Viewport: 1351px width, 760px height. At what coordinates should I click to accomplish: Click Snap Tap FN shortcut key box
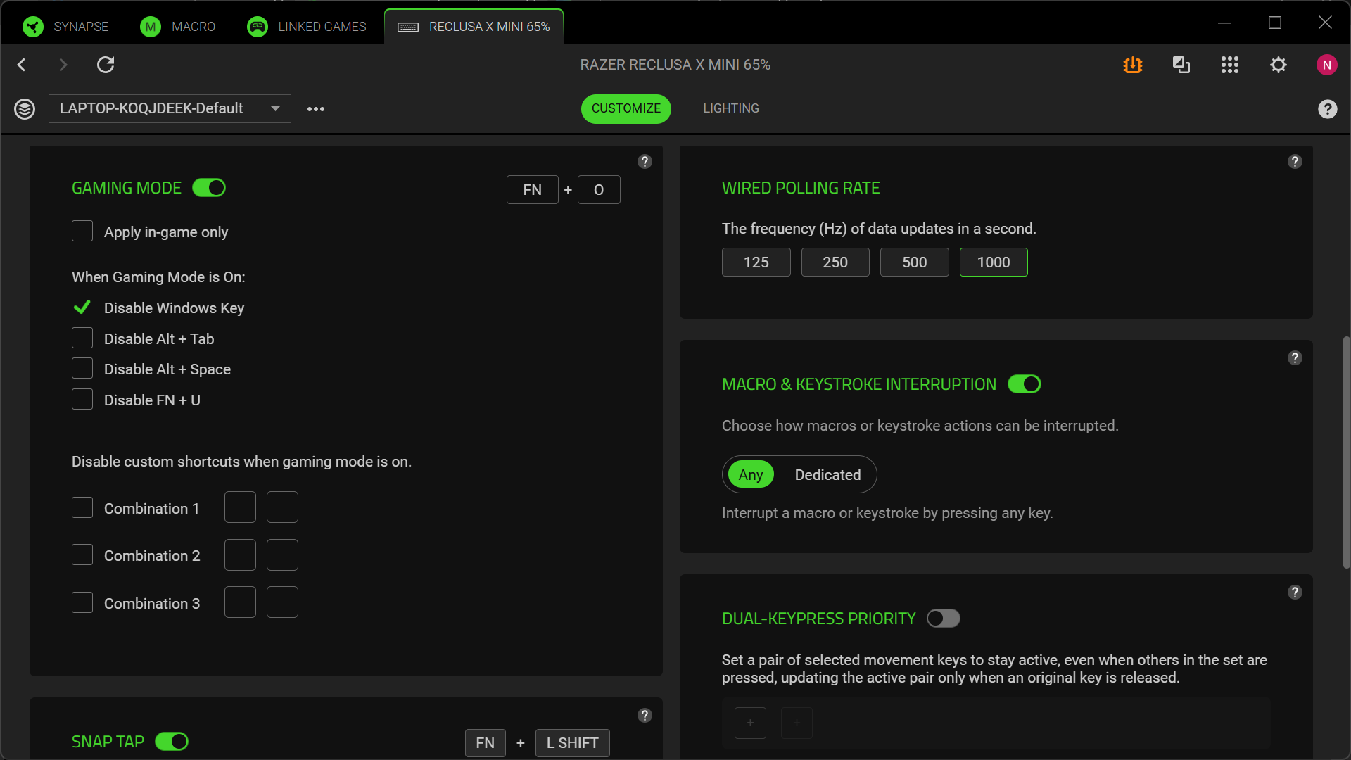tap(486, 743)
